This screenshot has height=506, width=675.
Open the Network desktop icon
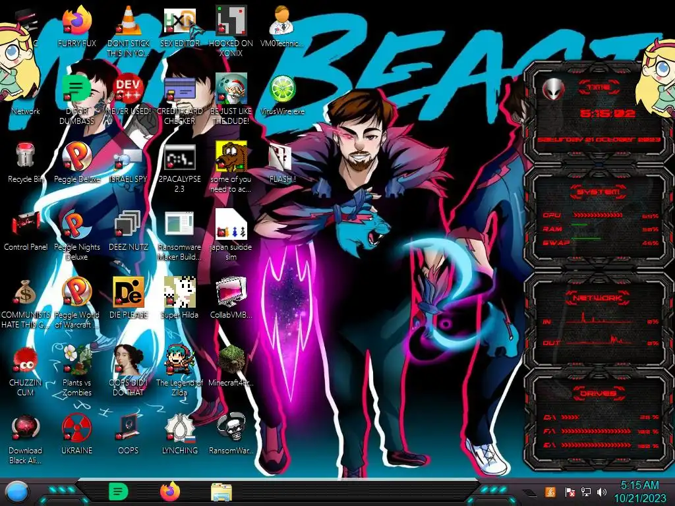click(x=26, y=111)
